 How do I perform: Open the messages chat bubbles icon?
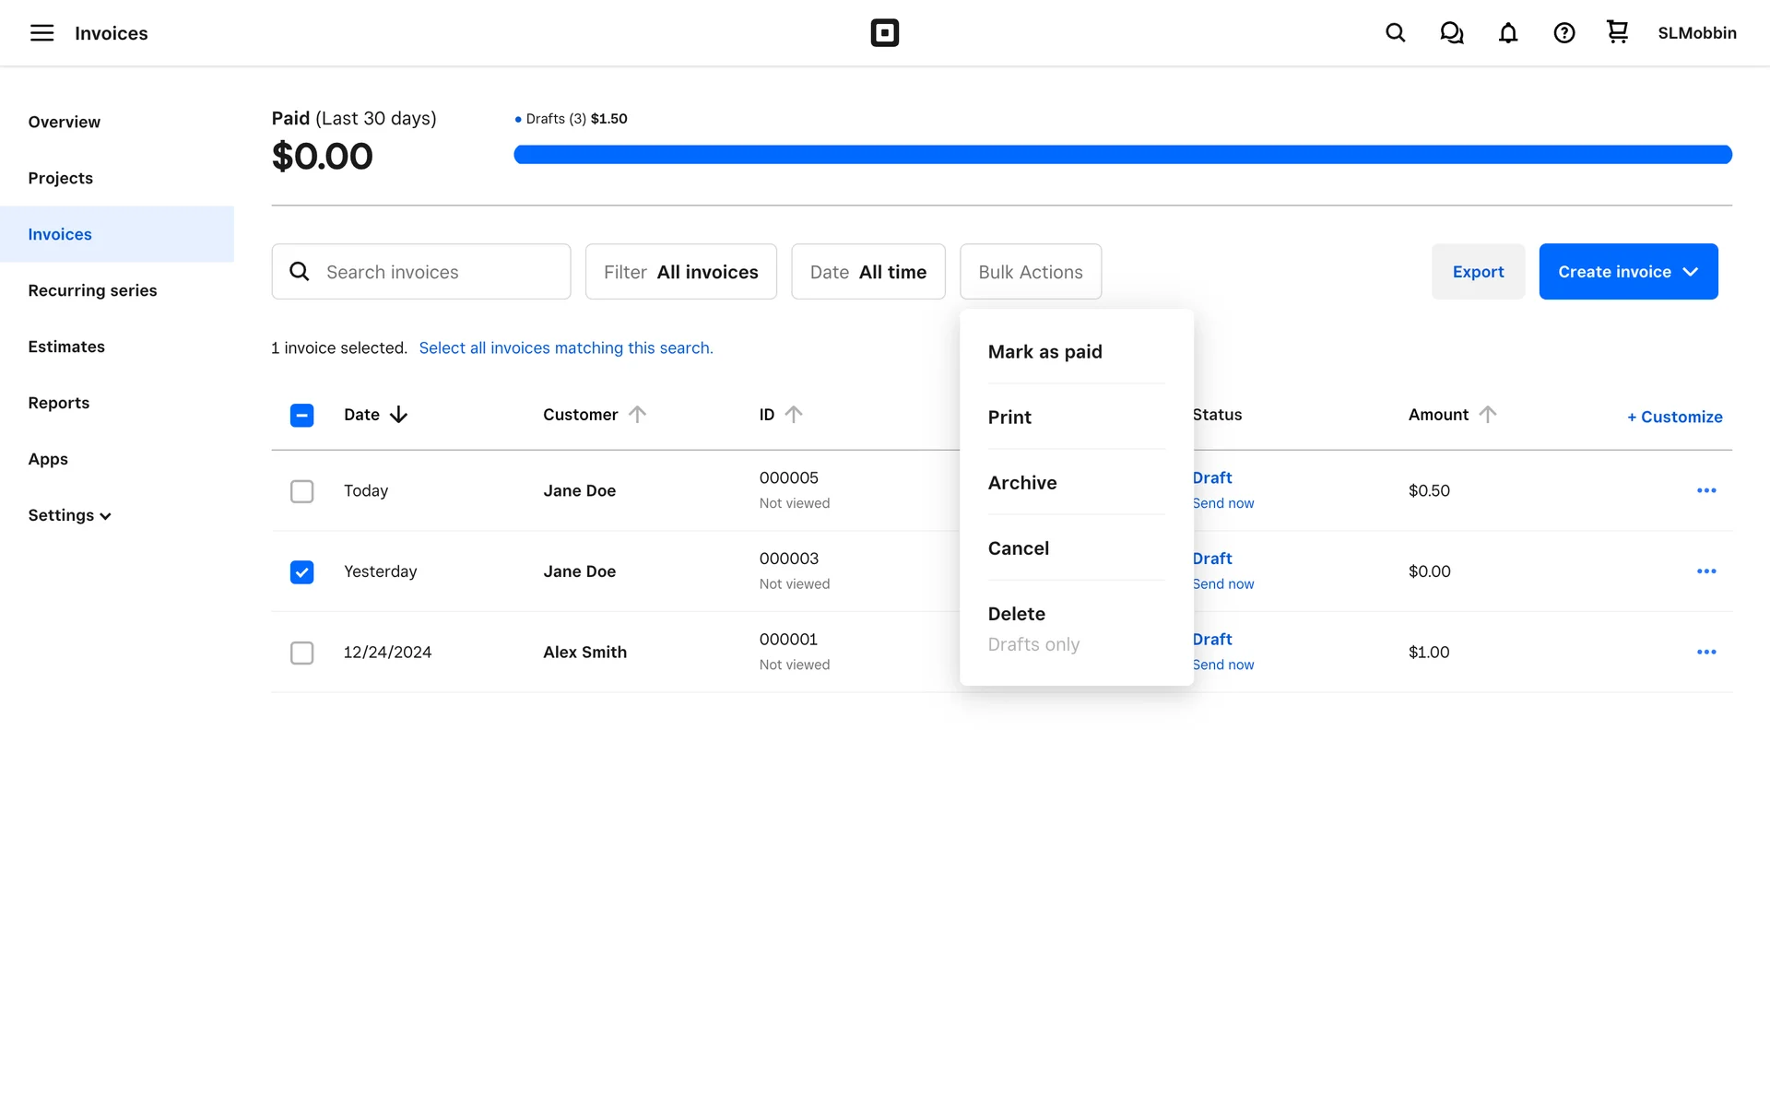tap(1451, 33)
